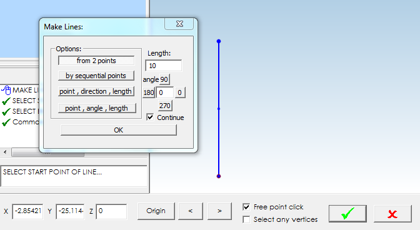Set angle to 270 button
This screenshot has height=230, width=420.
pyautogui.click(x=165, y=106)
